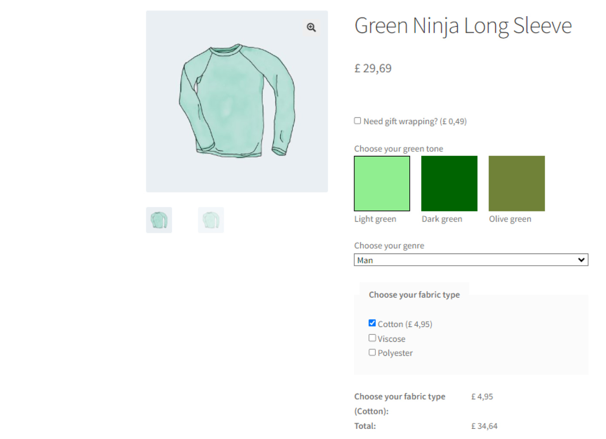Click the £ 29,69 price text
The height and width of the screenshot is (439, 606).
[x=373, y=68]
